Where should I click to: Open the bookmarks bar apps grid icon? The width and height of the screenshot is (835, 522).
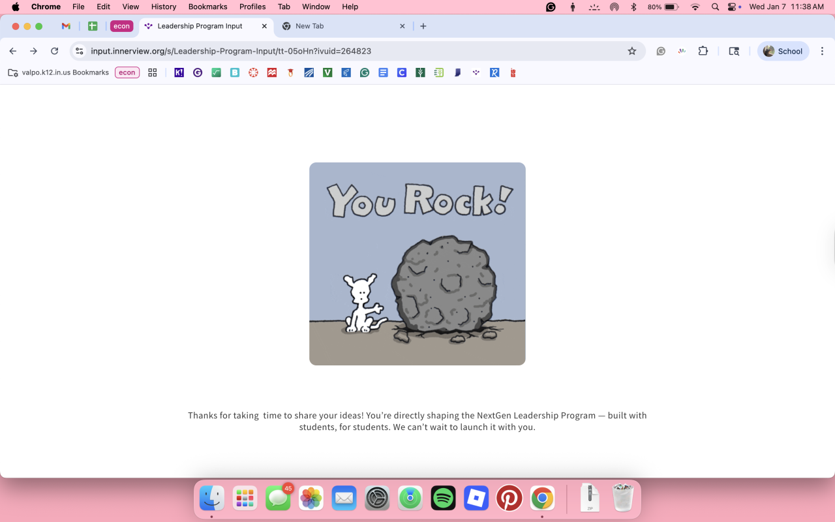(153, 72)
